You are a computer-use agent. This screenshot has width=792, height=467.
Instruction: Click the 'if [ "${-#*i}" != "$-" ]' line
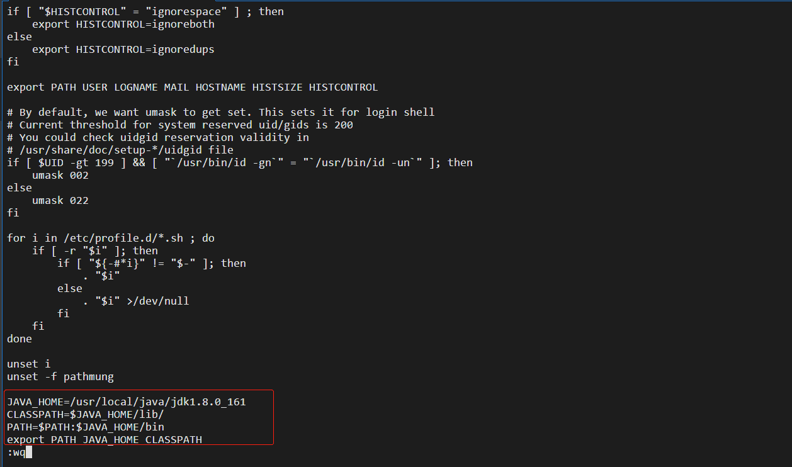[x=152, y=263]
